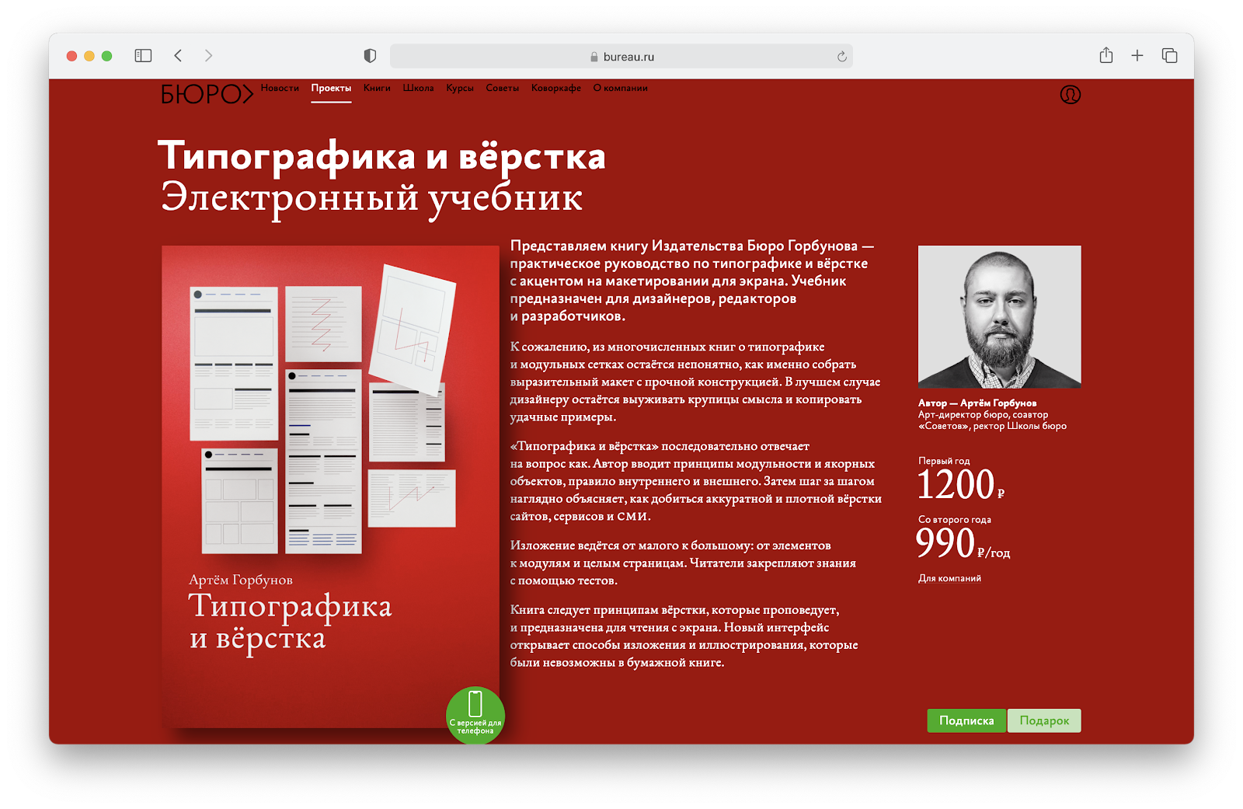Click the green Подписка button
The image size is (1243, 809).
[966, 720]
